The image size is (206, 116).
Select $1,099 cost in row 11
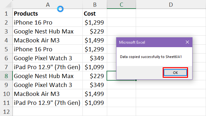(x=95, y=103)
